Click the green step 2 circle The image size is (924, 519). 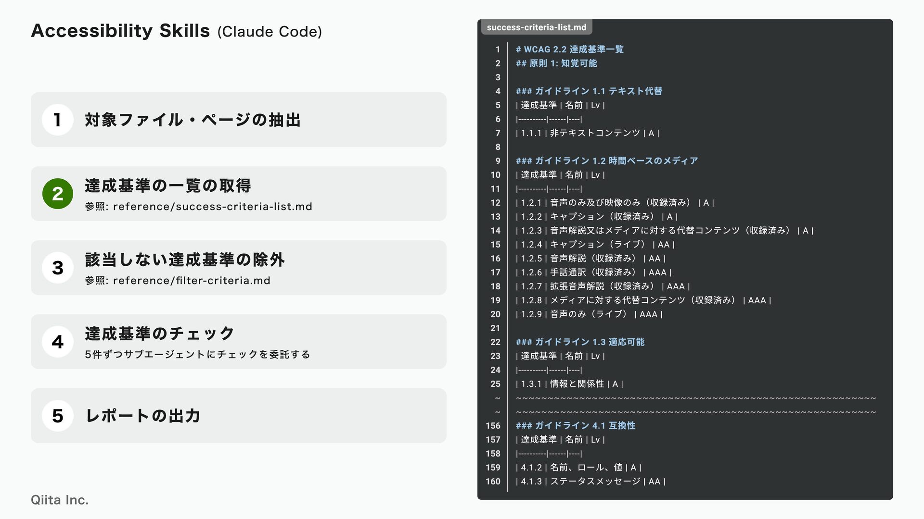[x=58, y=194]
